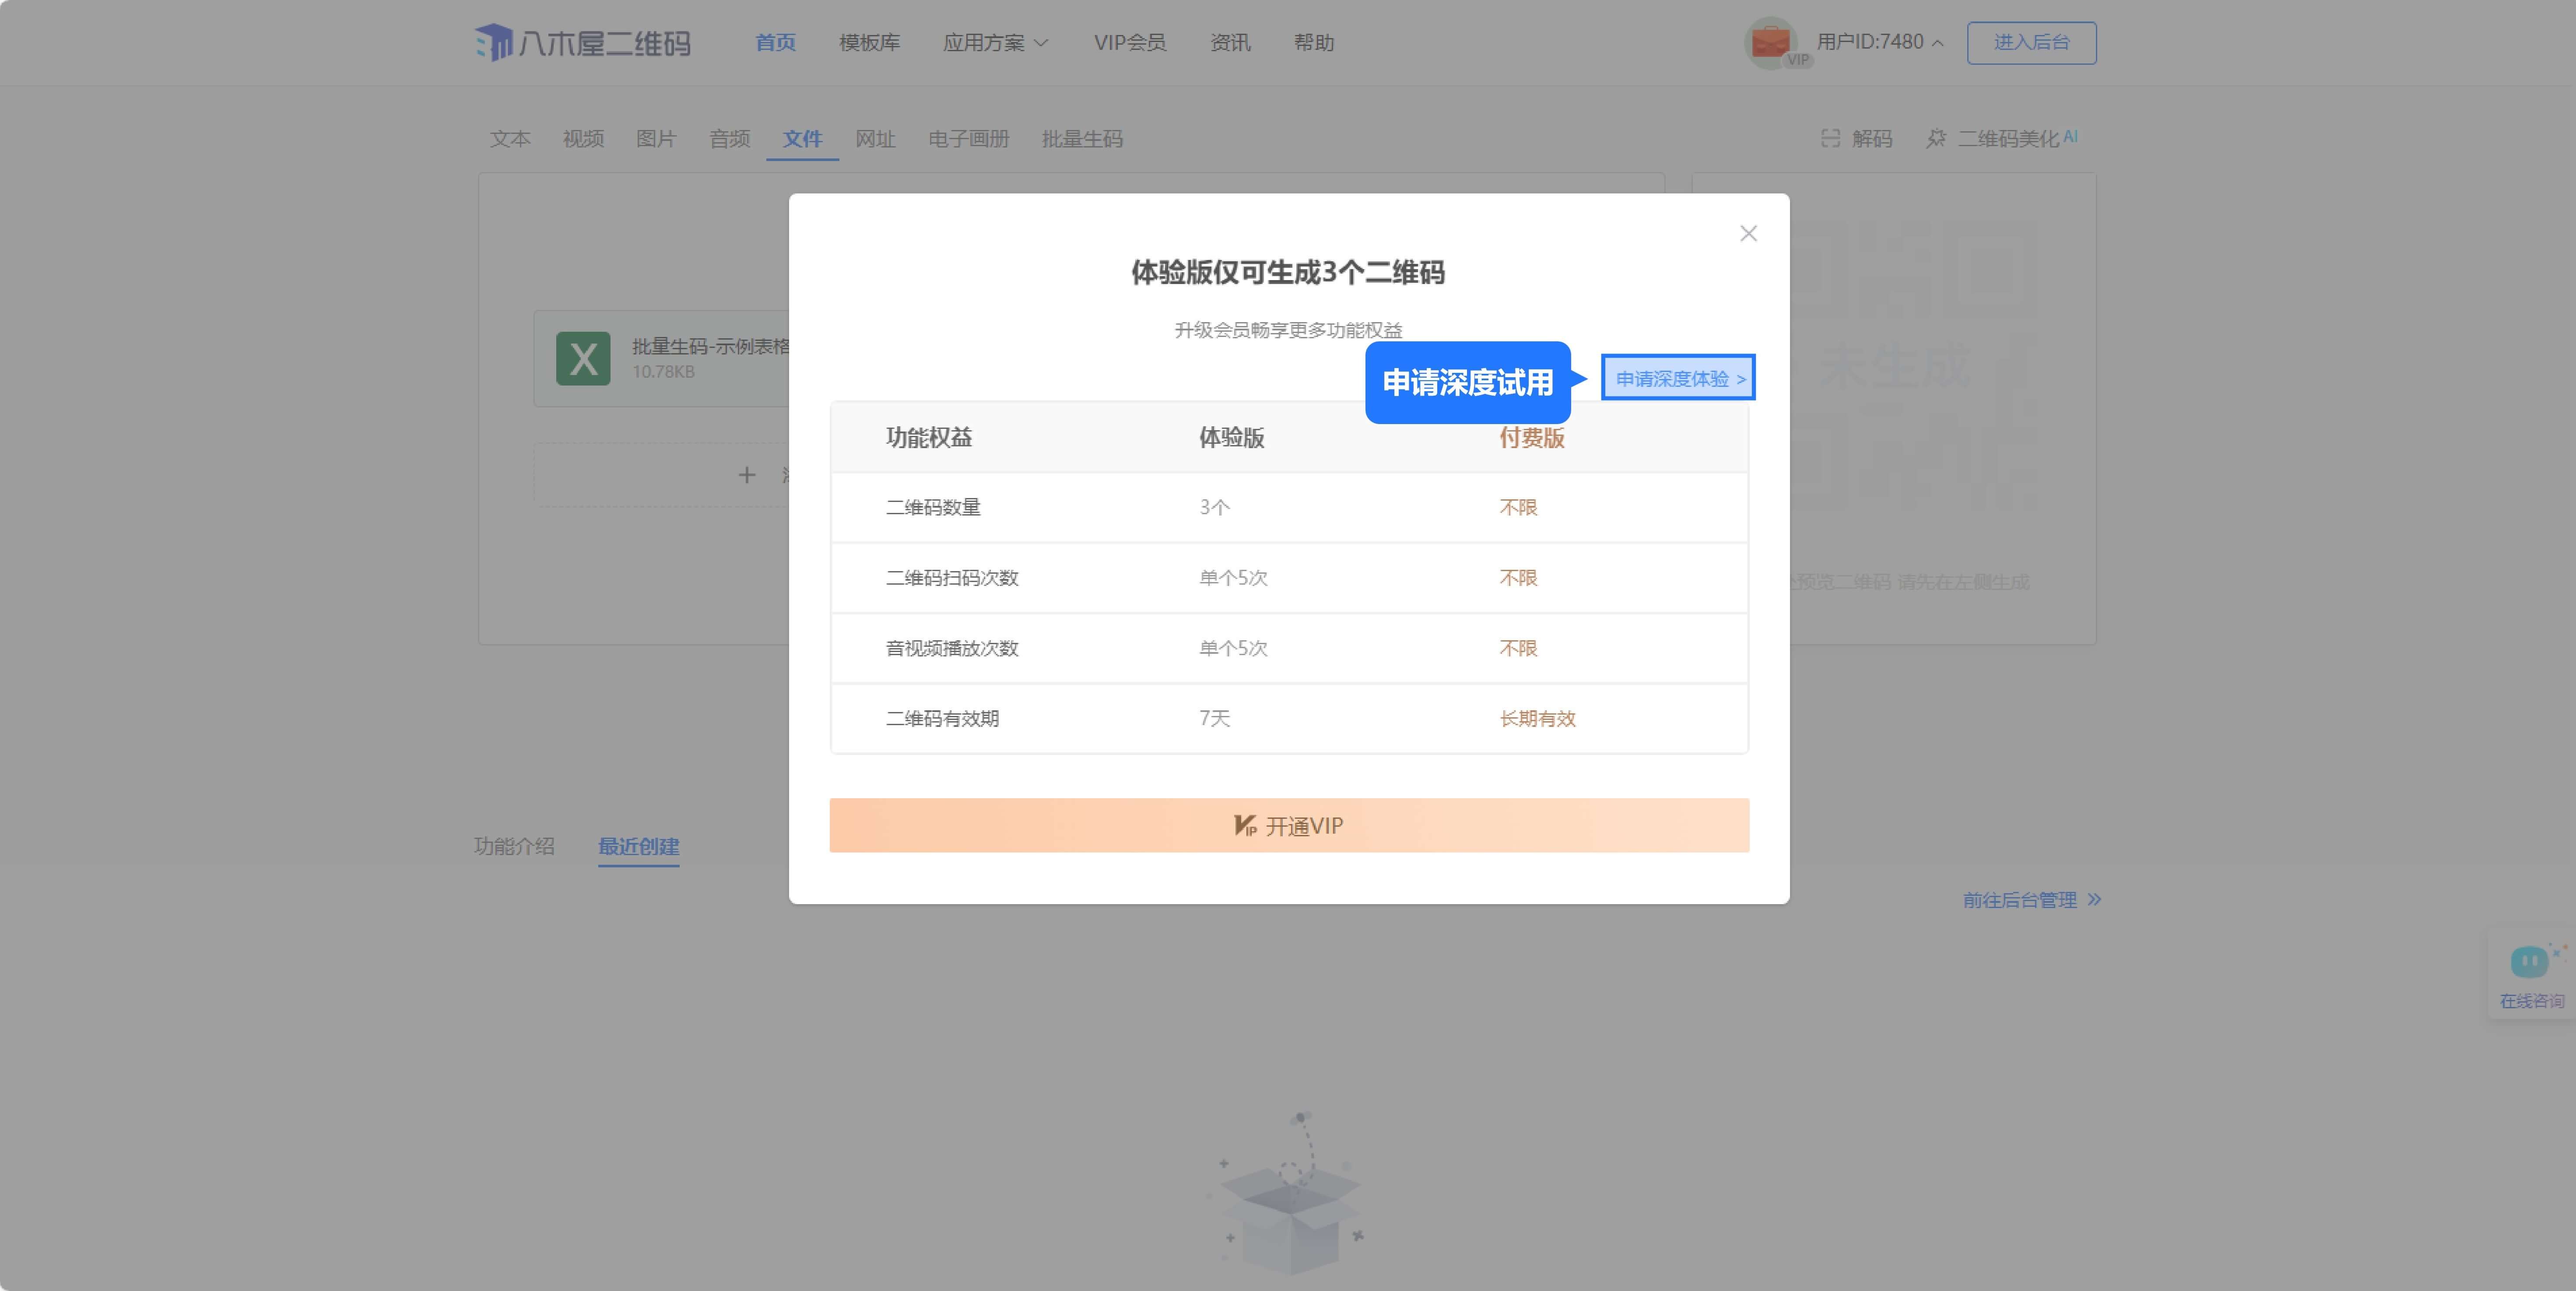Click the Excel file icon
The height and width of the screenshot is (1291, 2576).
click(583, 359)
